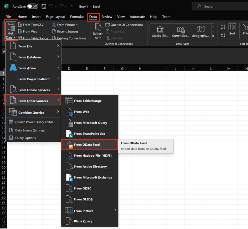The height and width of the screenshot is (229, 248).
Task: Select the Geography data type icon
Action: tap(201, 29)
